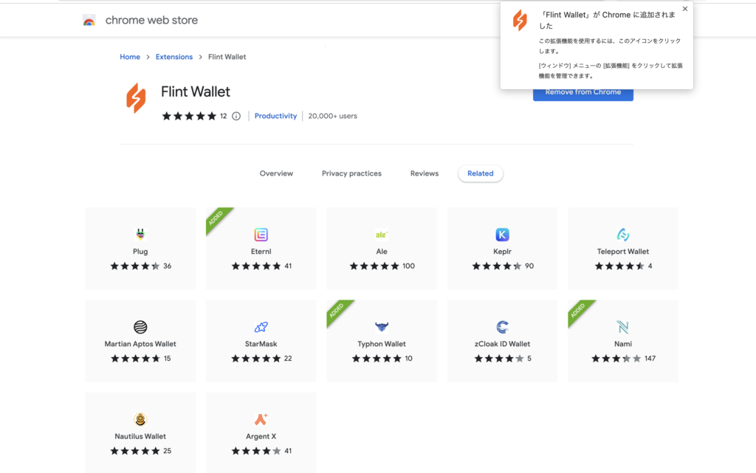Click the rating info icon beside 12

click(x=236, y=116)
